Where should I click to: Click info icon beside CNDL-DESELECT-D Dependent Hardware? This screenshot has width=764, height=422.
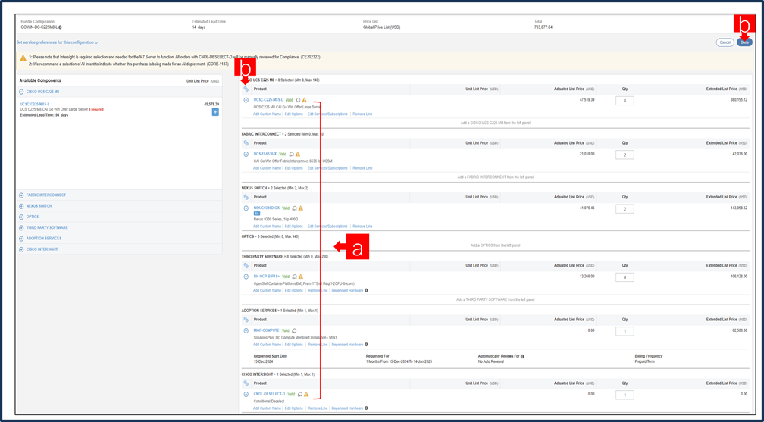click(366, 408)
